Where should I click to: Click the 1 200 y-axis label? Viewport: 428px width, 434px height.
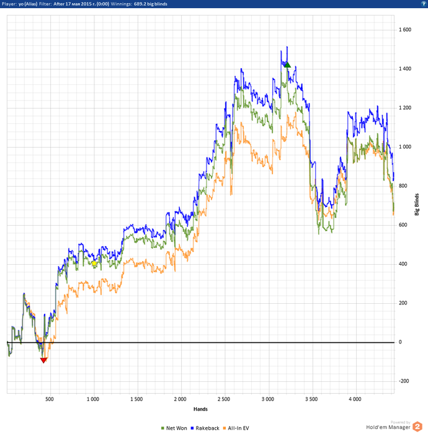(x=405, y=108)
